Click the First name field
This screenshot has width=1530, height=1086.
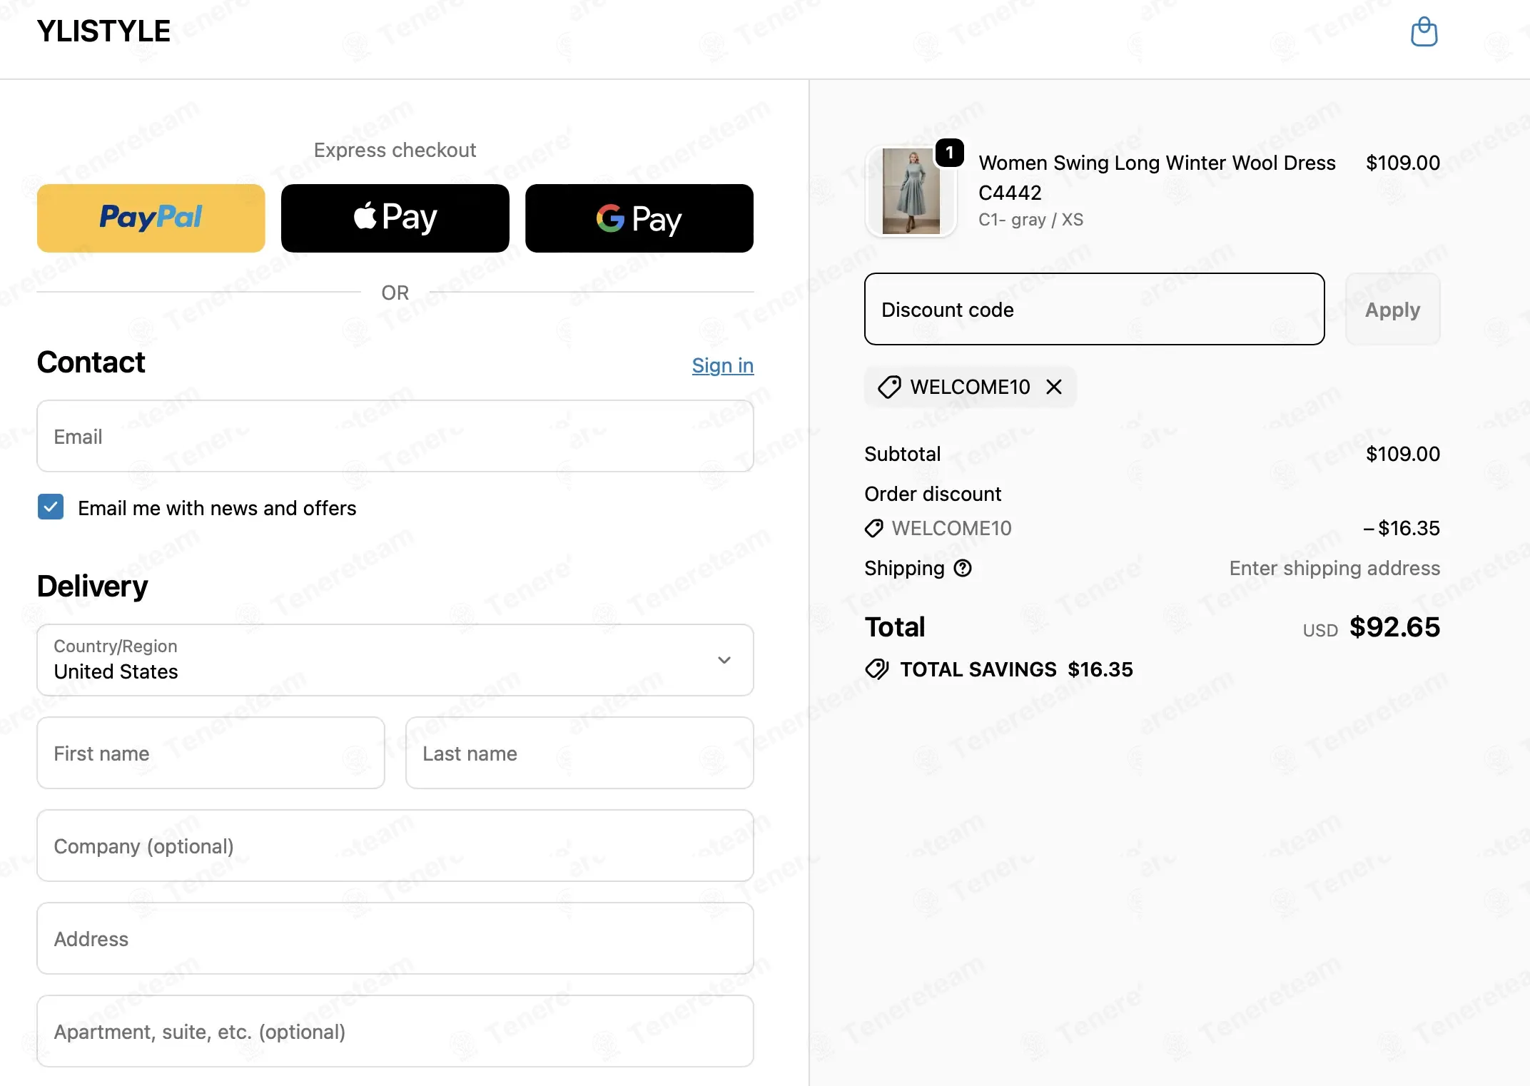(211, 753)
